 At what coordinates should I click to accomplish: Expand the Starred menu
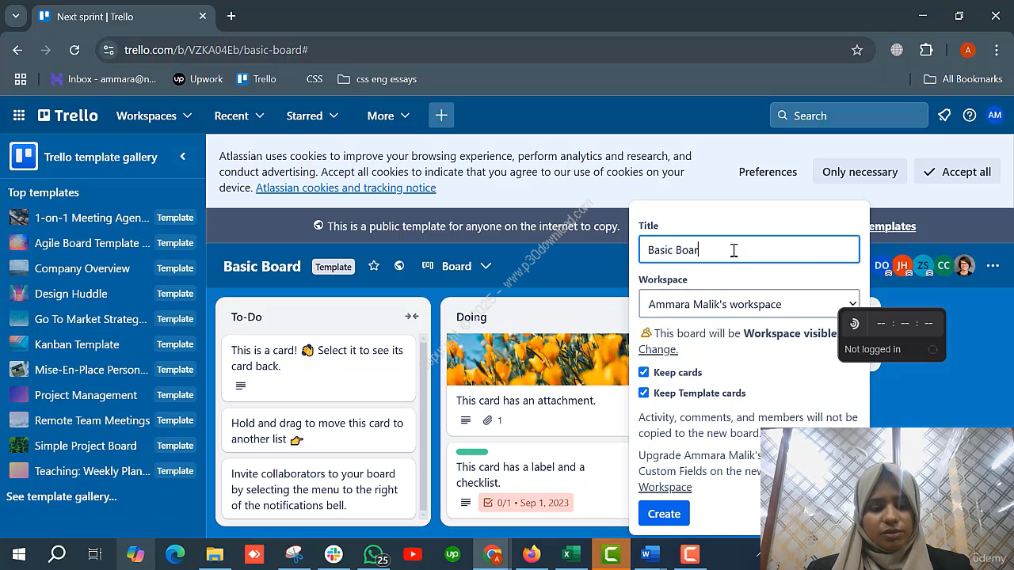pyautogui.click(x=312, y=116)
